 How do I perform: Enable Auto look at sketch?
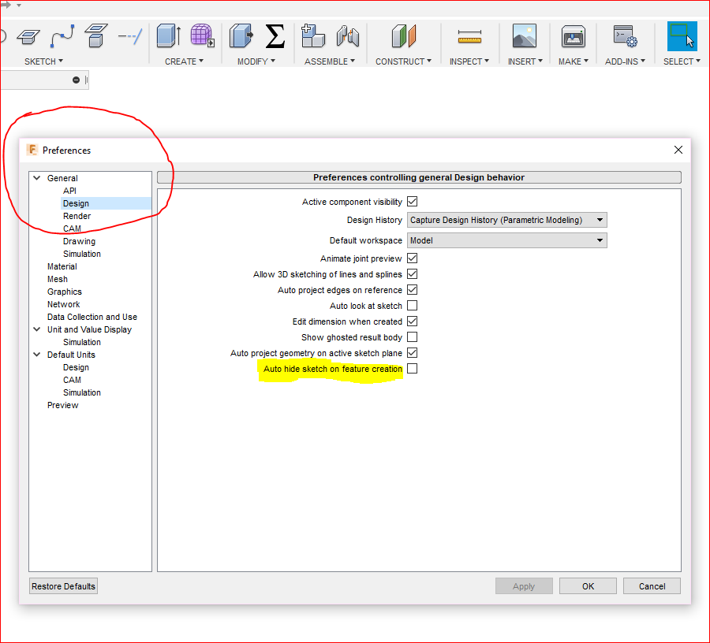pos(412,306)
